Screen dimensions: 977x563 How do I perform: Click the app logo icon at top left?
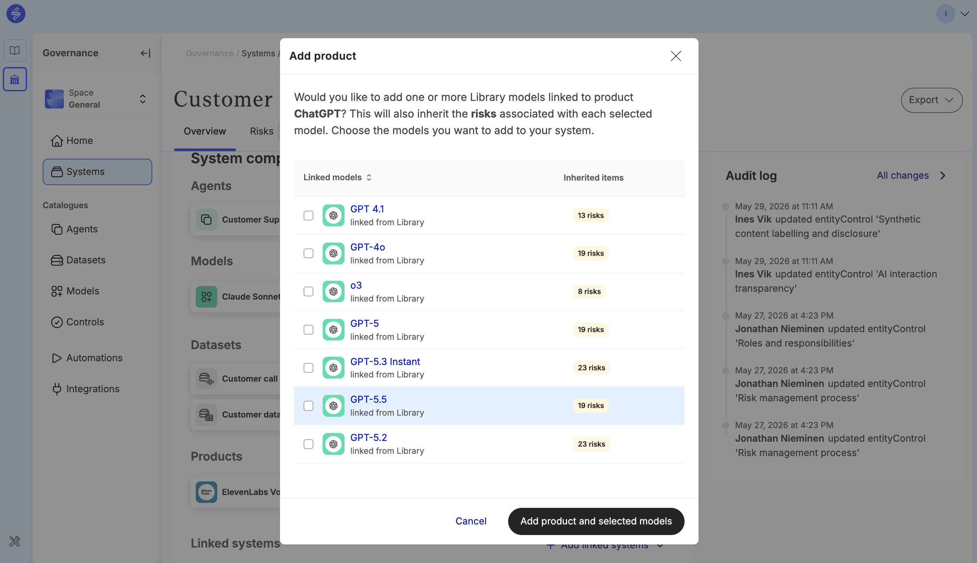tap(16, 14)
